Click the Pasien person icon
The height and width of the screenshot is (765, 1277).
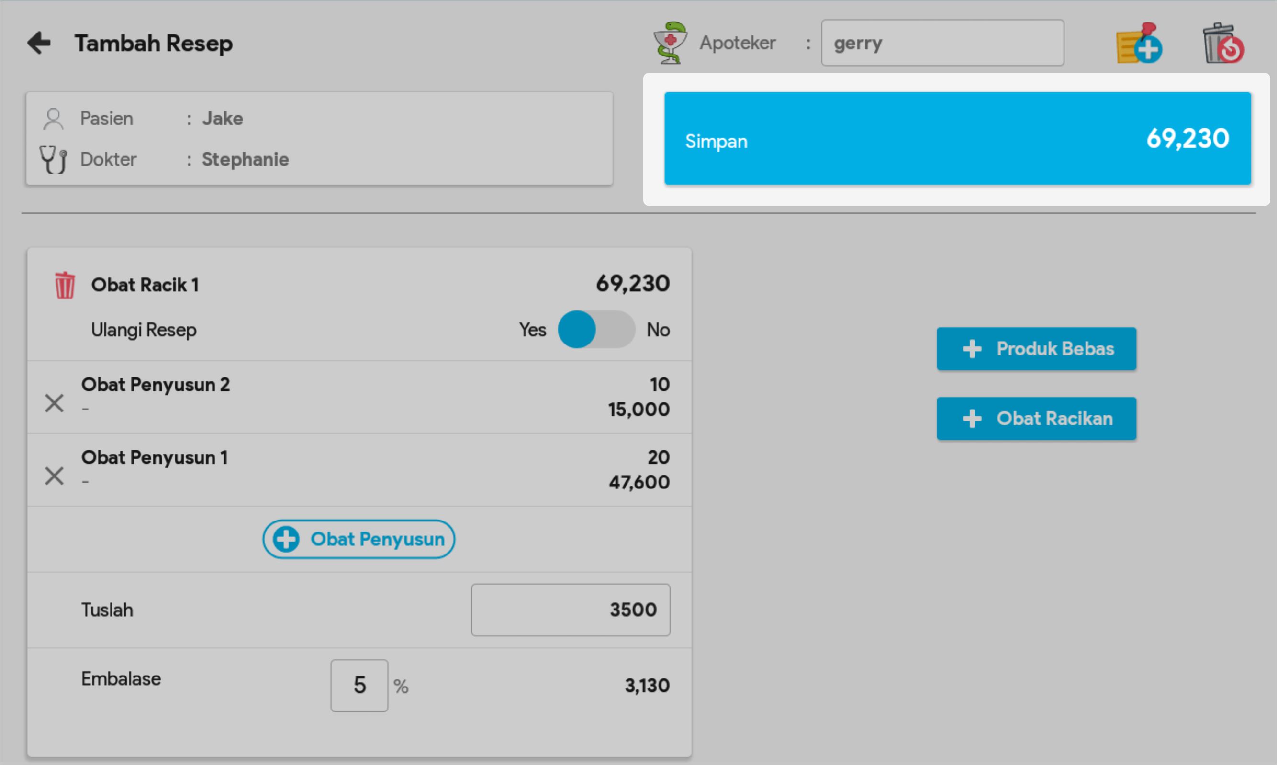(x=53, y=119)
